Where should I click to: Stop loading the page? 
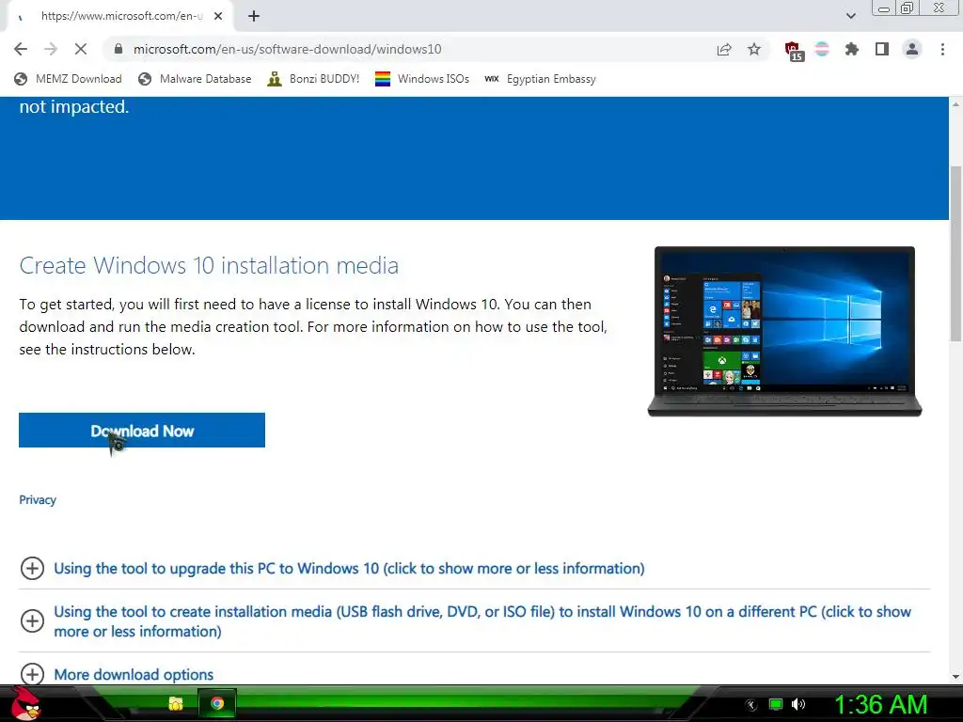pyautogui.click(x=81, y=49)
